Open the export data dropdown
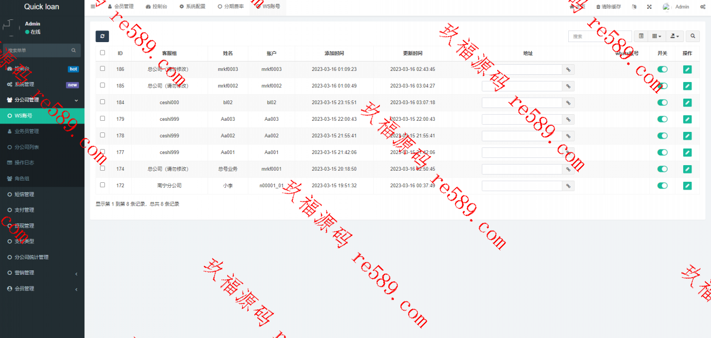 tap(674, 36)
